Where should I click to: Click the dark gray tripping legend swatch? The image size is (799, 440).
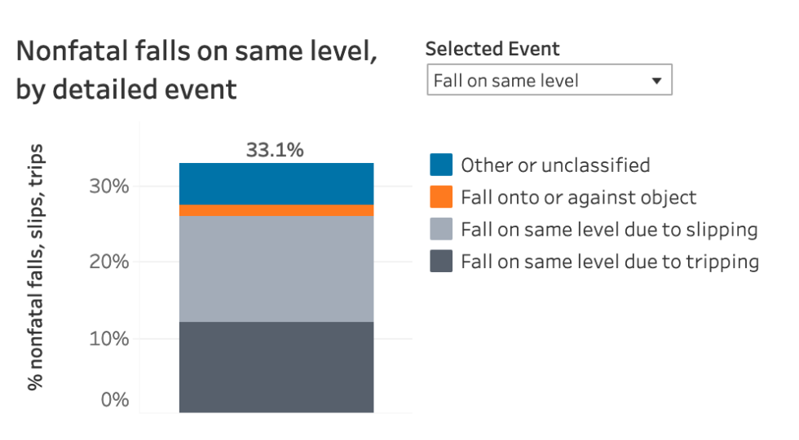pos(441,262)
